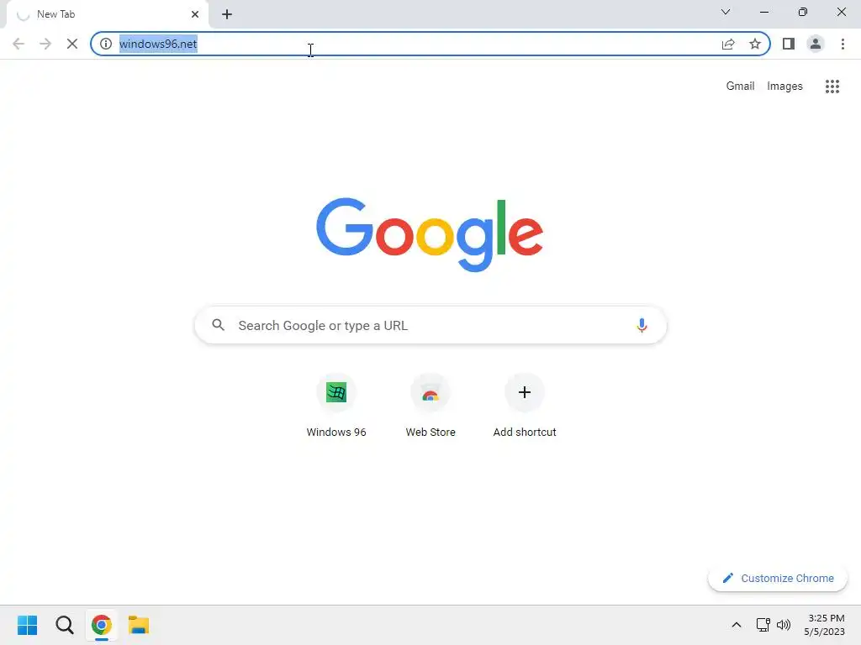This screenshot has height=645, width=861.
Task: Click the Customize Chrome button
Action: pyautogui.click(x=778, y=578)
